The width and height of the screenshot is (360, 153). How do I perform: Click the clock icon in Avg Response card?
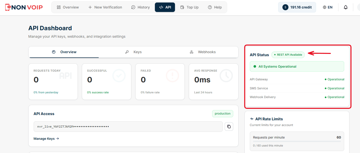tap(226, 75)
